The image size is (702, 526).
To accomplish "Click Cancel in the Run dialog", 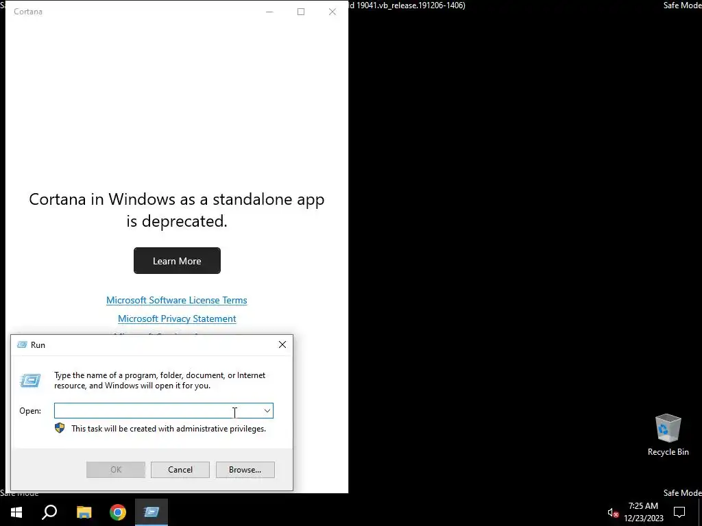I will pyautogui.click(x=180, y=470).
